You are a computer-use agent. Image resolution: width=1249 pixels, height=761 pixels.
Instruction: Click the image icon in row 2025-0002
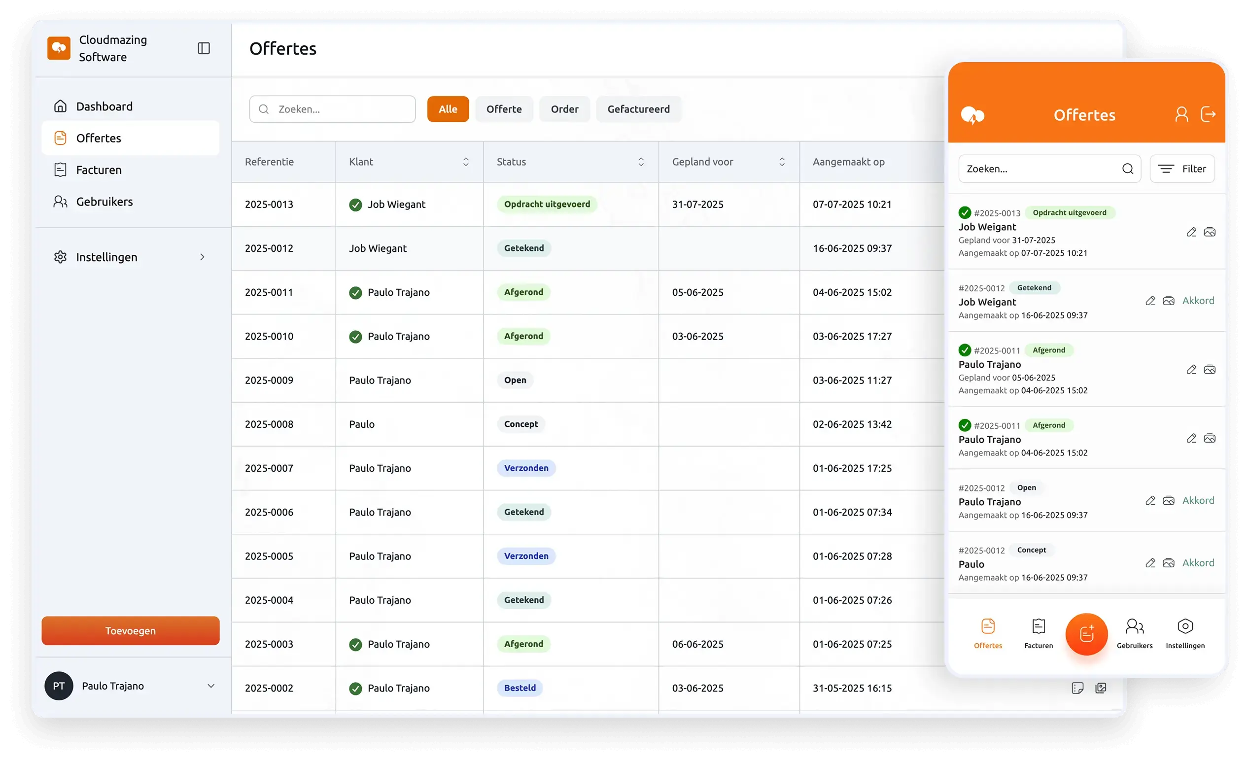[1101, 688]
